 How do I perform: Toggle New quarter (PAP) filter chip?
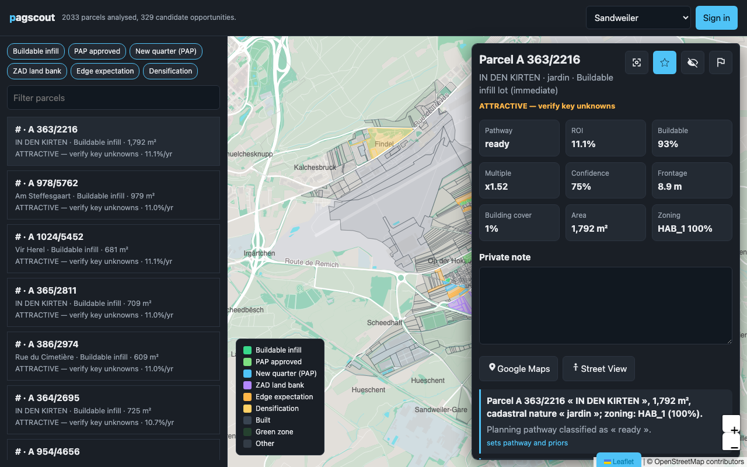(166, 51)
